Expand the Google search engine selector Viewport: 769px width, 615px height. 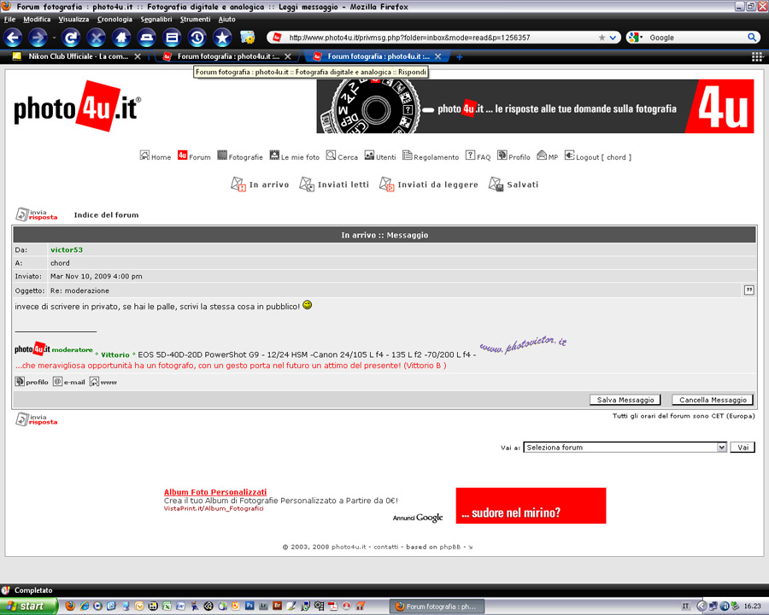[637, 38]
